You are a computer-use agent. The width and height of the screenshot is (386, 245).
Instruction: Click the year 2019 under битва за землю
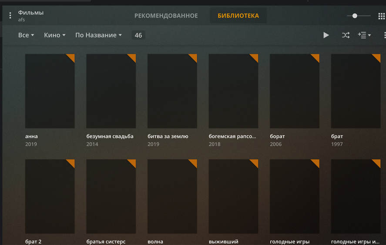pos(153,144)
